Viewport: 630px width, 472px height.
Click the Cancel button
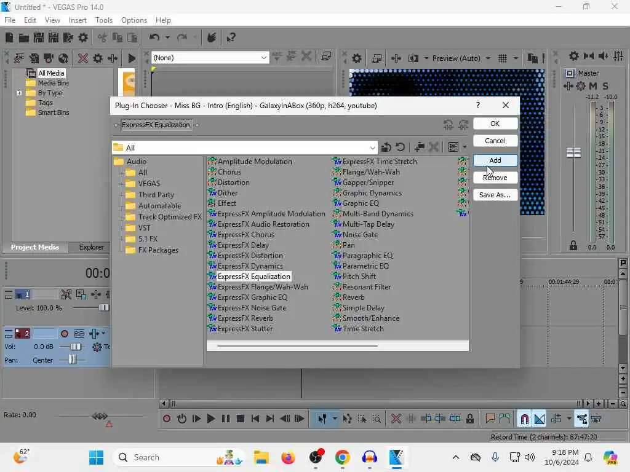(x=495, y=141)
